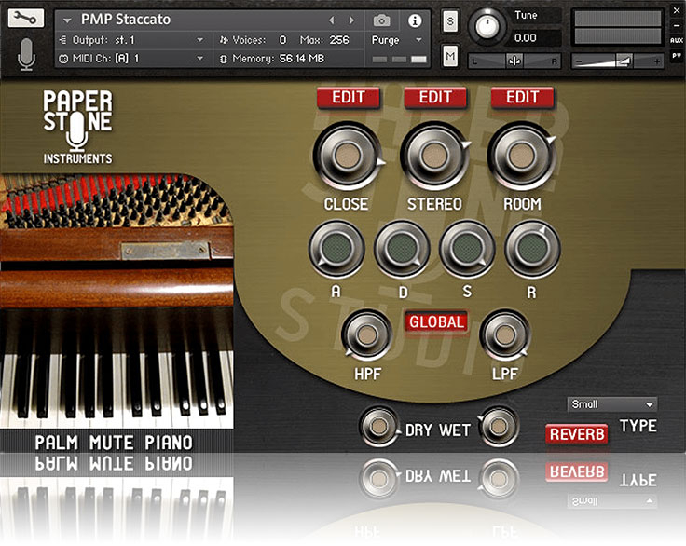Open the wrench edit mode icon
The image size is (686, 546).
pyautogui.click(x=28, y=19)
